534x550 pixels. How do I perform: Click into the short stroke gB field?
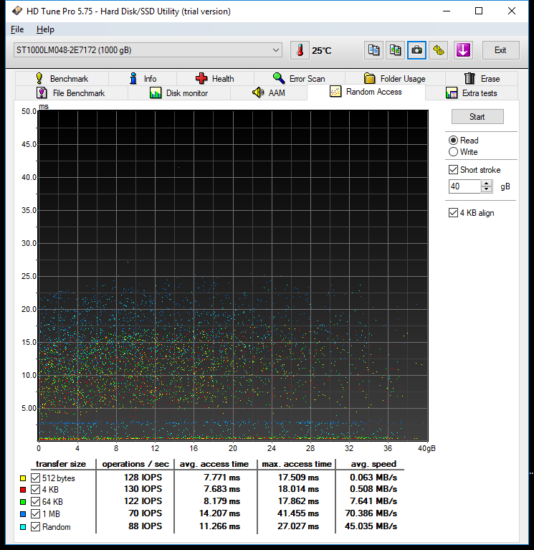click(x=464, y=186)
